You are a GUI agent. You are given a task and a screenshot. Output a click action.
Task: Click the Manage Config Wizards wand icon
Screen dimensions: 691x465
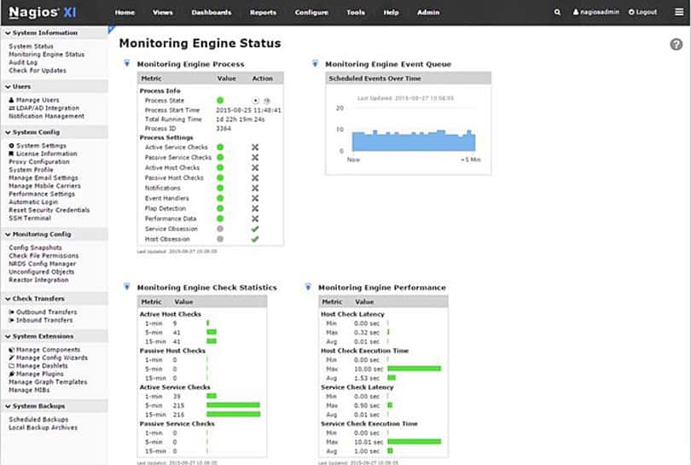(x=12, y=357)
